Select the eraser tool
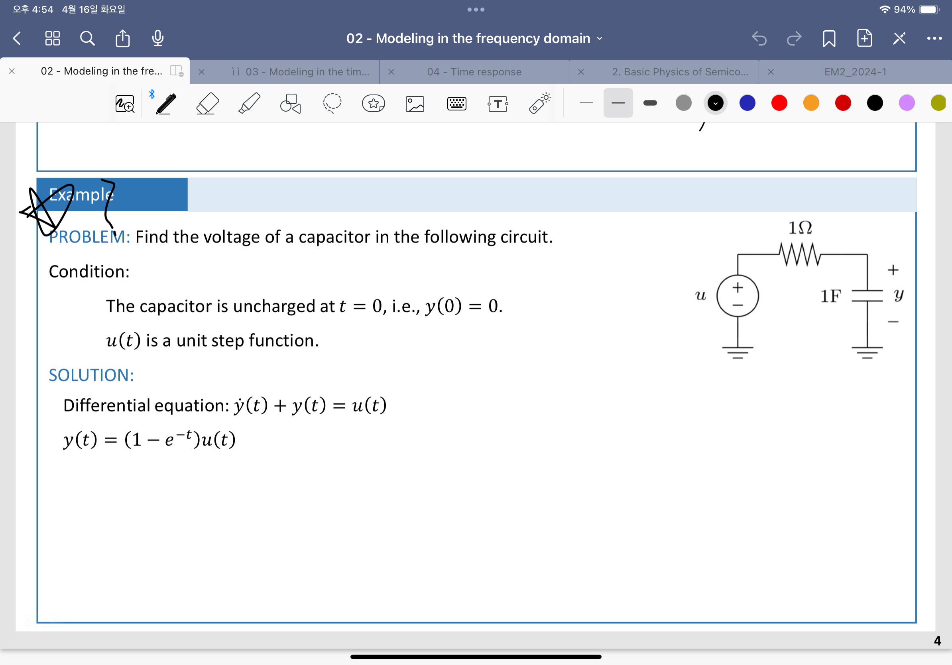952x665 pixels. click(207, 103)
